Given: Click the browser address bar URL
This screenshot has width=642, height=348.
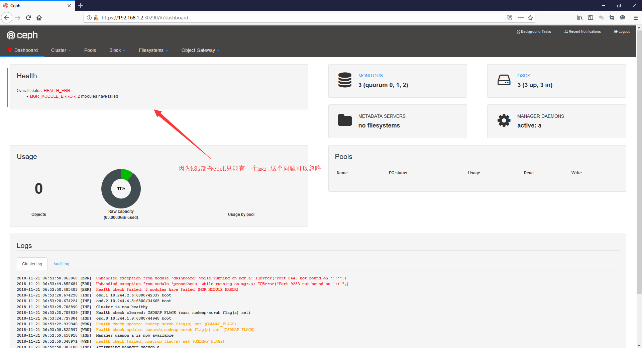Looking at the screenshot, I should tap(145, 18).
